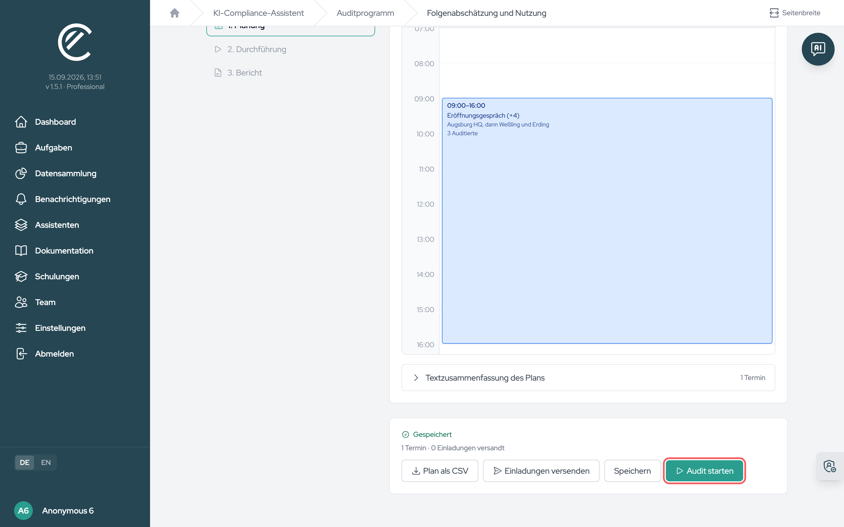Viewport: 844px width, 527px height.
Task: Click the '1 Termin' count label
Action: click(x=753, y=377)
